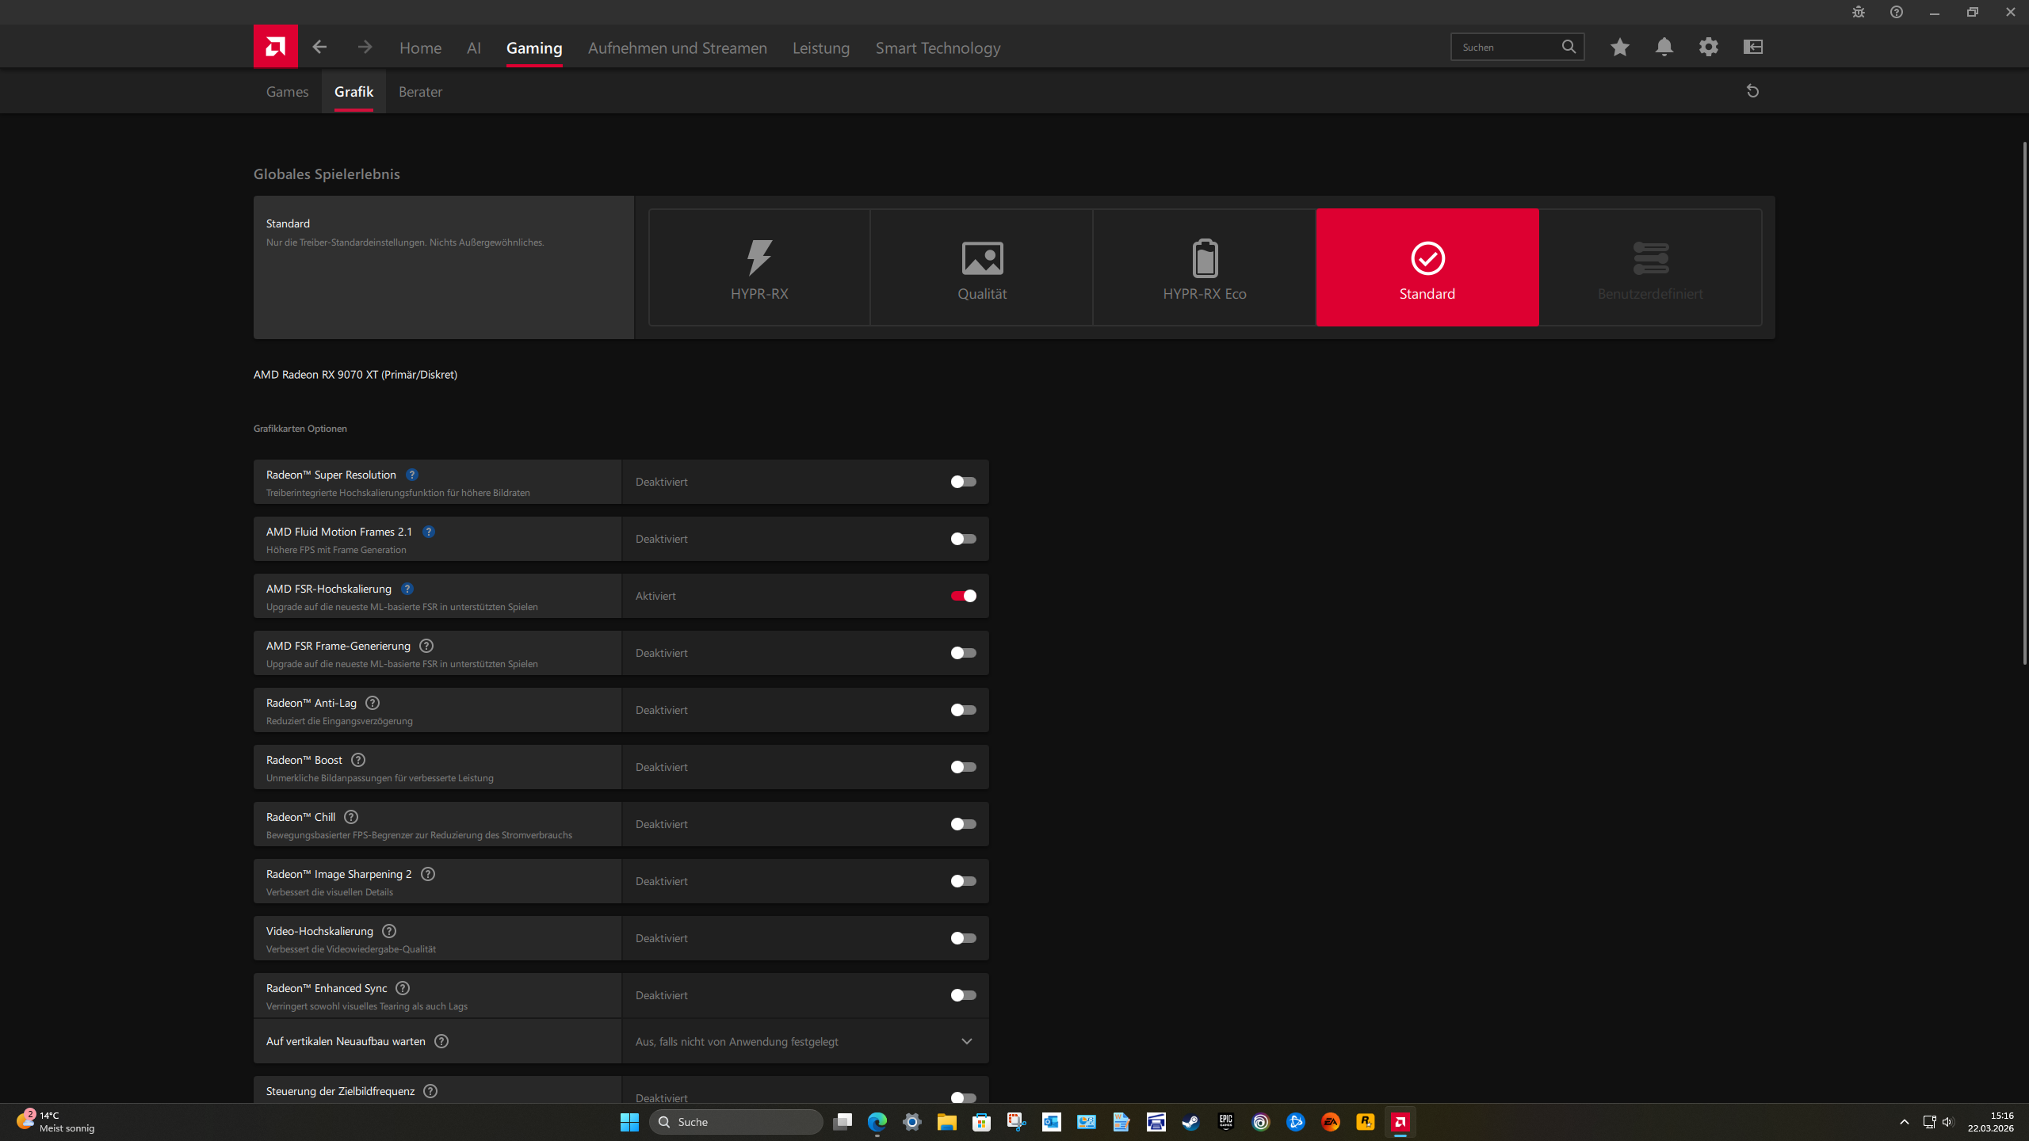Image resolution: width=2029 pixels, height=1141 pixels.
Task: Select the HYPR-RX Eco profile
Action: (1205, 268)
